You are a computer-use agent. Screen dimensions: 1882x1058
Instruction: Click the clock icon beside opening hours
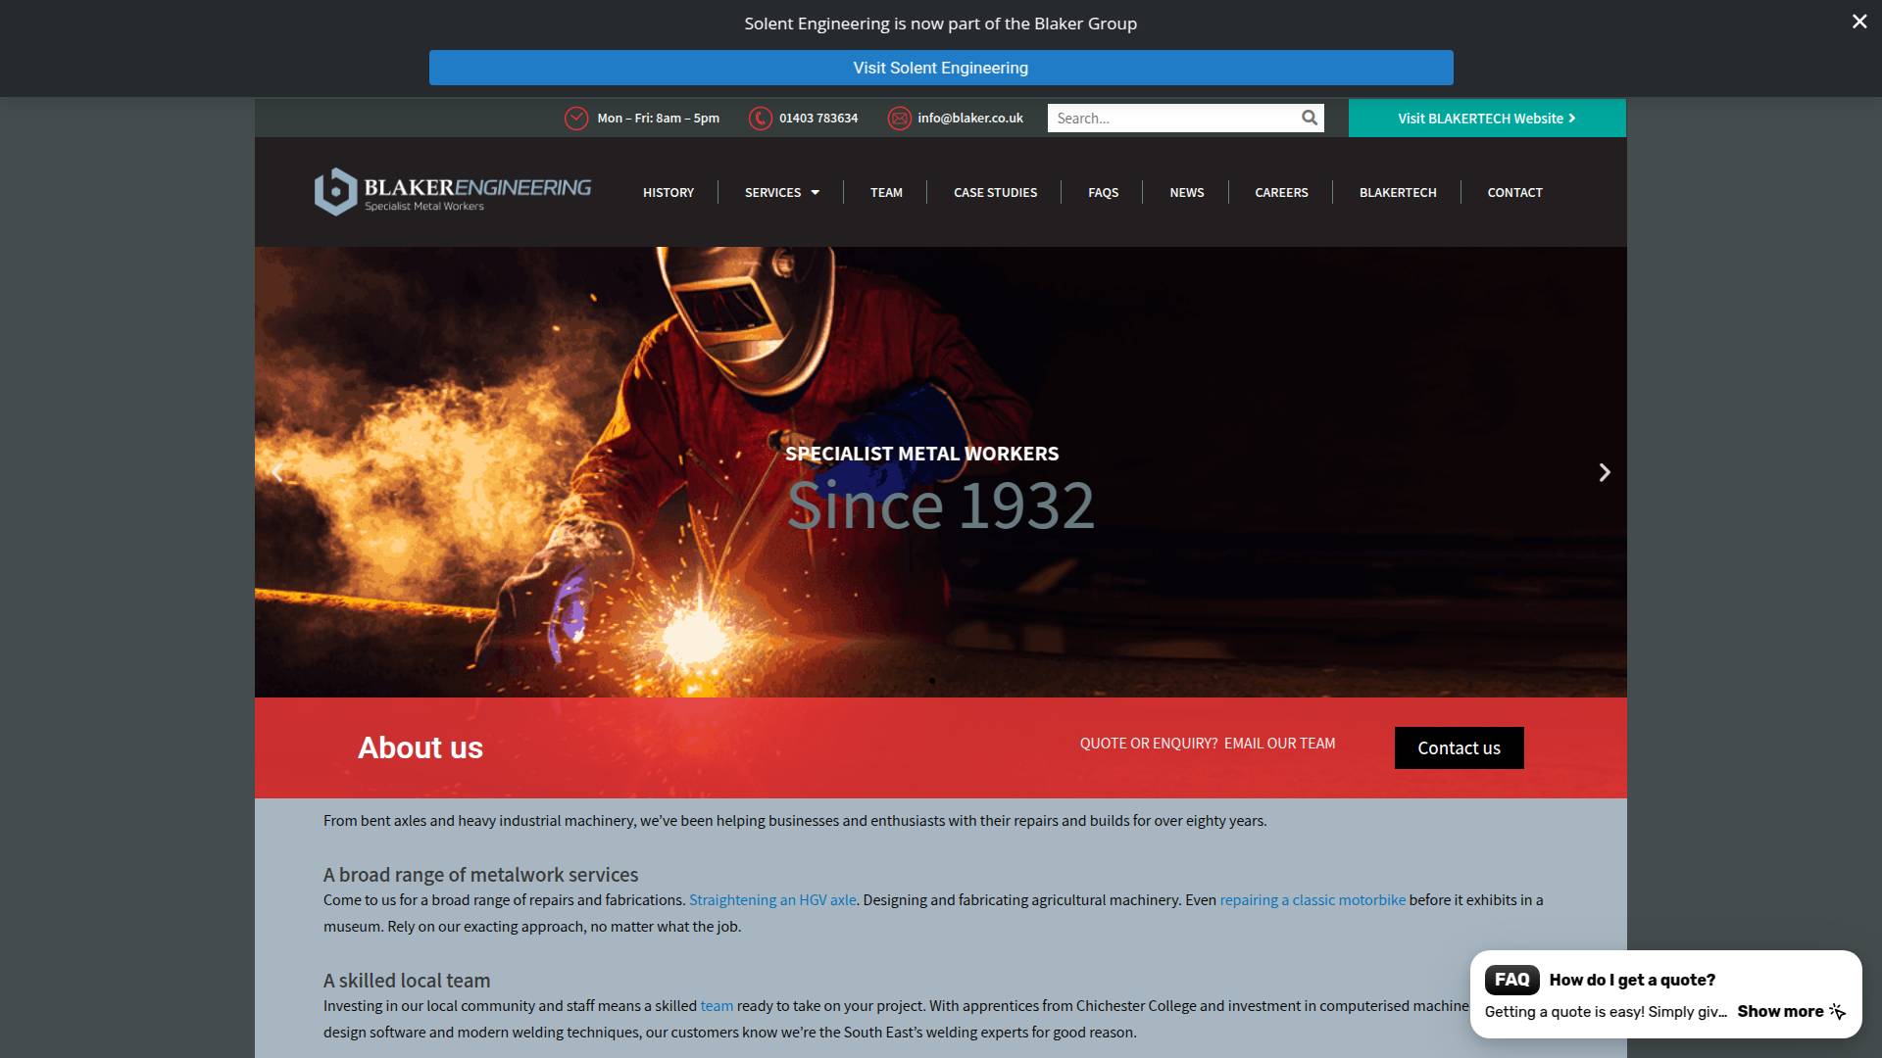point(576,118)
